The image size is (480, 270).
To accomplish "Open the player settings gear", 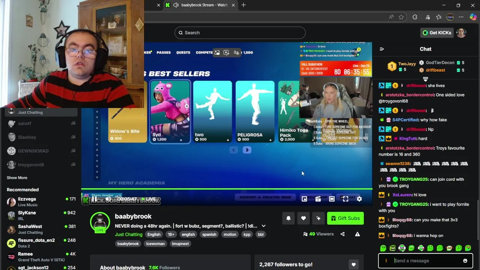I will (359, 199).
